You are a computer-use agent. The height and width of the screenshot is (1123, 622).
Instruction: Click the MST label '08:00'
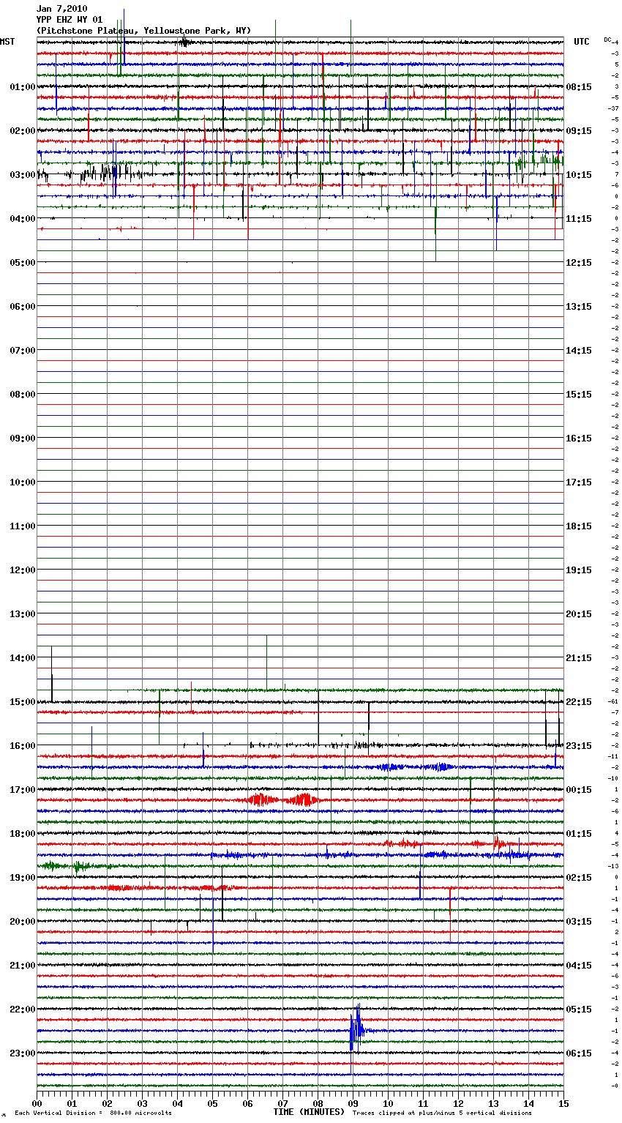point(23,395)
